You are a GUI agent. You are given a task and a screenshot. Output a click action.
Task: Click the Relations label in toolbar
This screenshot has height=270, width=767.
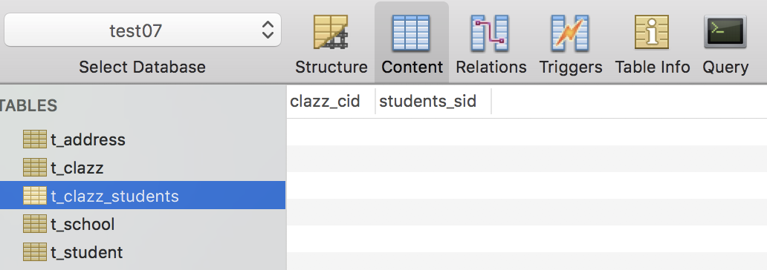click(491, 67)
